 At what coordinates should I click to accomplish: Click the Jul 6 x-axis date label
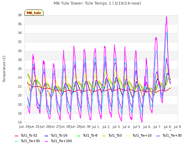[147, 127]
